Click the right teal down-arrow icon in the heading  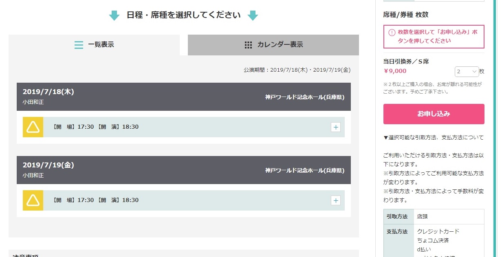coord(253,16)
